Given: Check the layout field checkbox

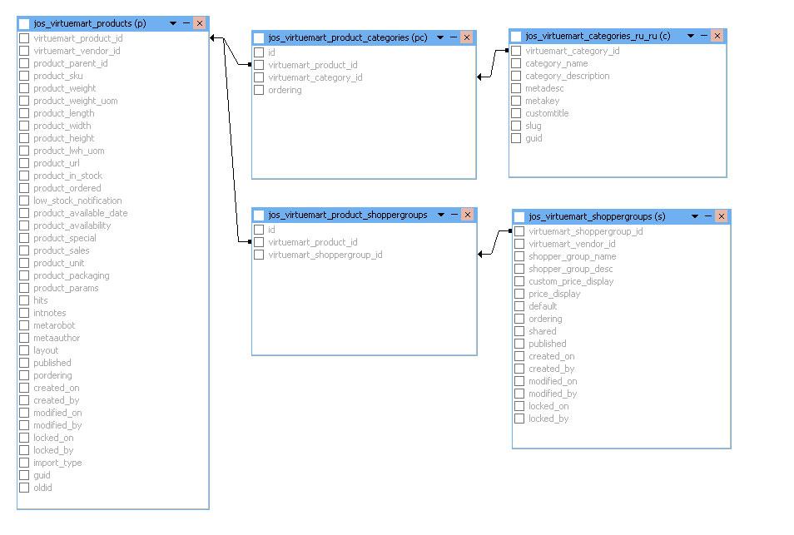Looking at the screenshot, I should click(x=24, y=350).
